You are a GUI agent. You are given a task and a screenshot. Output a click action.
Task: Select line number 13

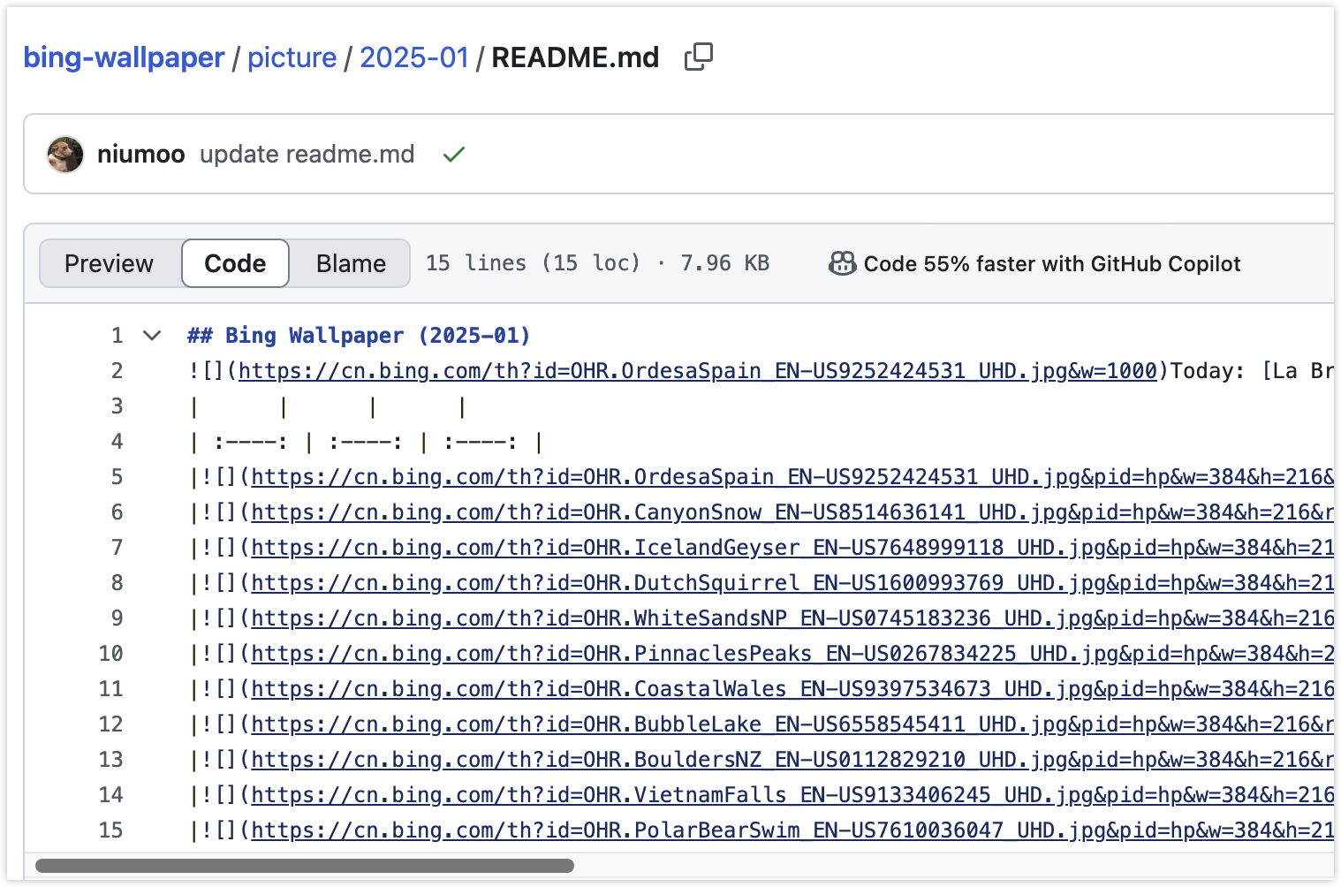point(111,760)
